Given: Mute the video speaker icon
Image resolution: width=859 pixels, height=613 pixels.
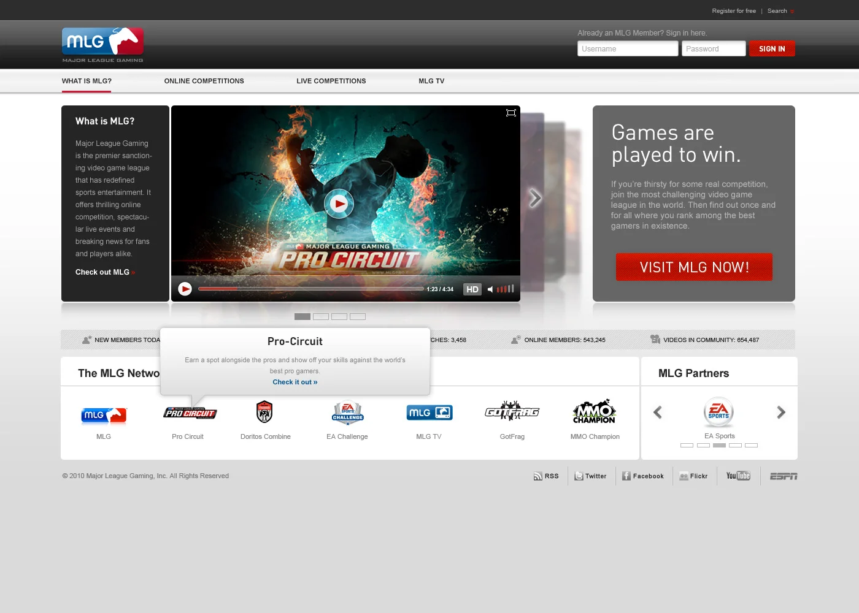Looking at the screenshot, I should (490, 289).
